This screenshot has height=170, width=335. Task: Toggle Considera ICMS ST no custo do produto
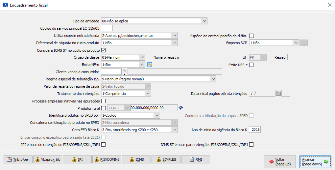pos(103,50)
